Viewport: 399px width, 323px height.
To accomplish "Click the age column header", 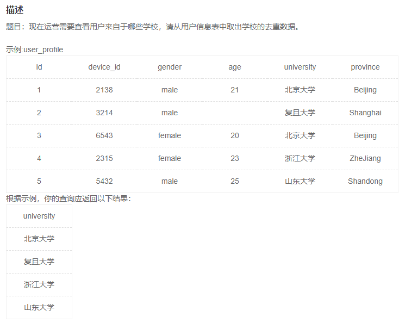I will (x=235, y=67).
